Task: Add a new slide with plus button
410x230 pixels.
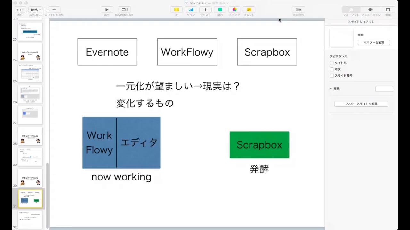Action: [54, 10]
